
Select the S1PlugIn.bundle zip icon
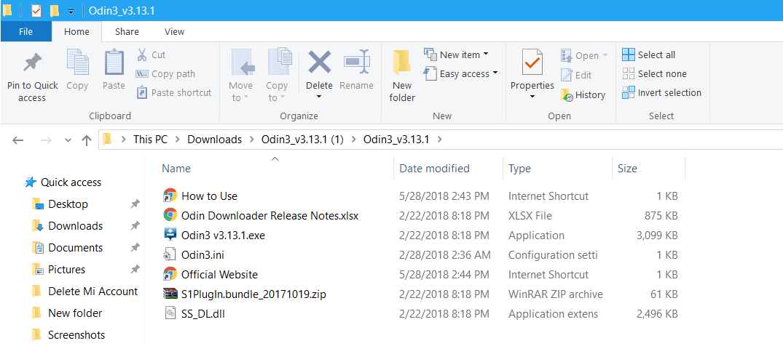click(170, 294)
